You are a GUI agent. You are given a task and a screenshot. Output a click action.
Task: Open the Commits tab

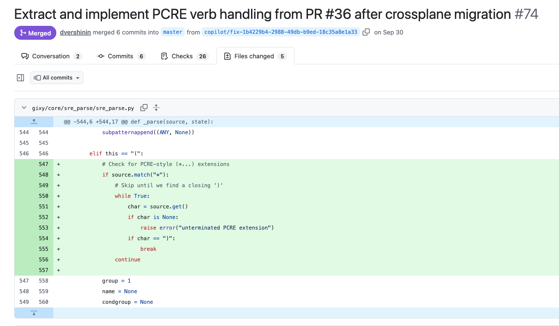point(121,56)
